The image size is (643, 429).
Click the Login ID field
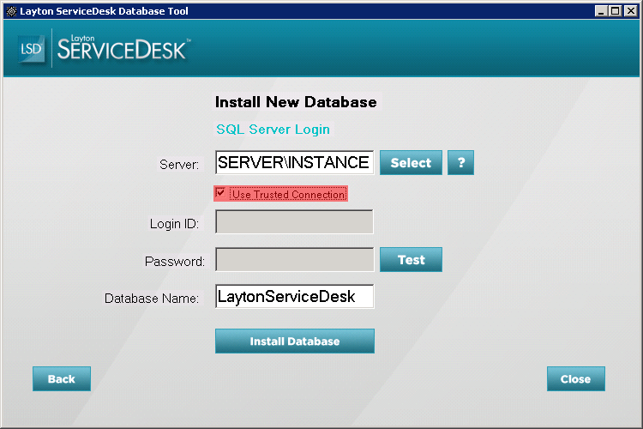[294, 221]
